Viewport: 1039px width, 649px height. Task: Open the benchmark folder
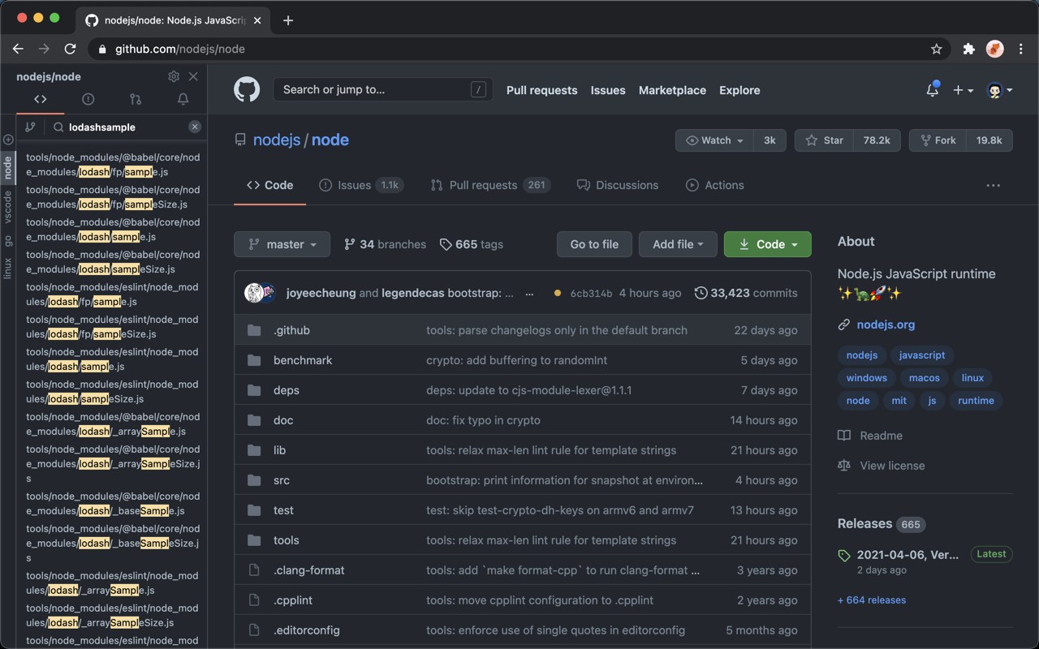pyautogui.click(x=303, y=360)
